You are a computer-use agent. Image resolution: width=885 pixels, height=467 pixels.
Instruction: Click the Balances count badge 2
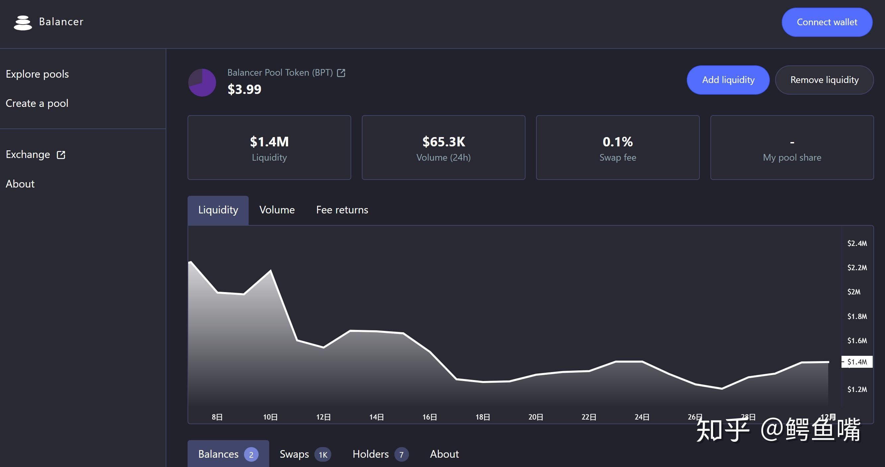(251, 455)
